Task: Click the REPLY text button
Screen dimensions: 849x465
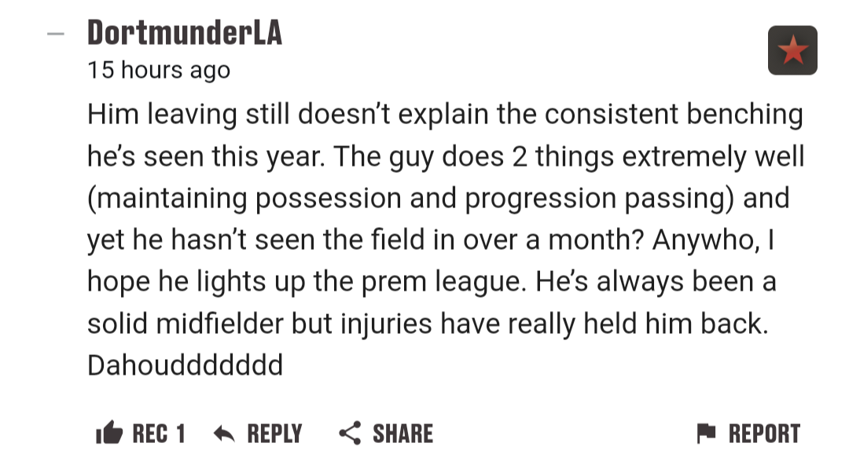Action: coord(274,434)
